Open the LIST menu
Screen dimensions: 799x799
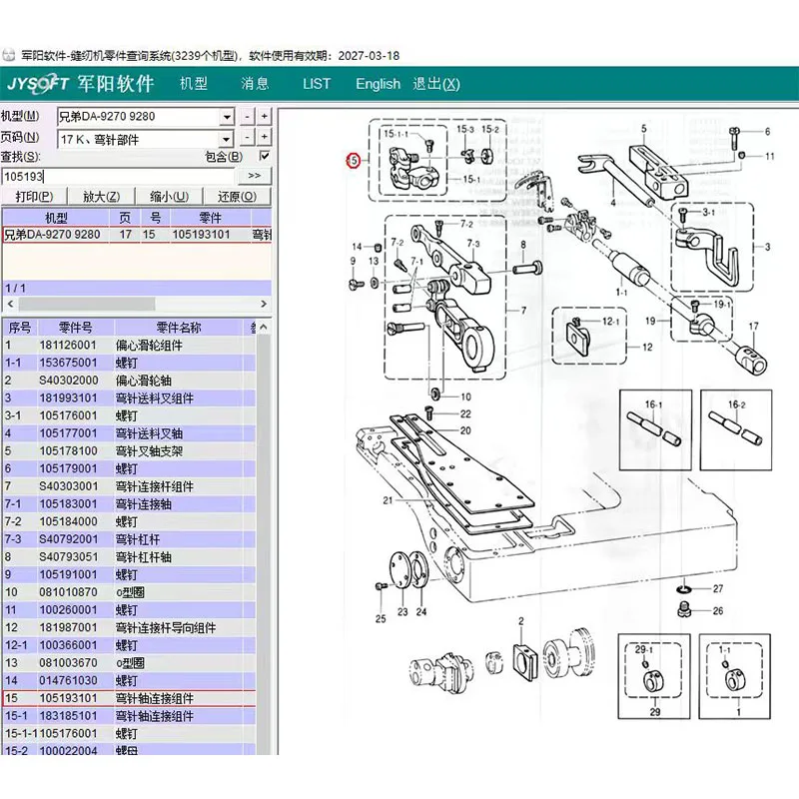click(x=317, y=84)
